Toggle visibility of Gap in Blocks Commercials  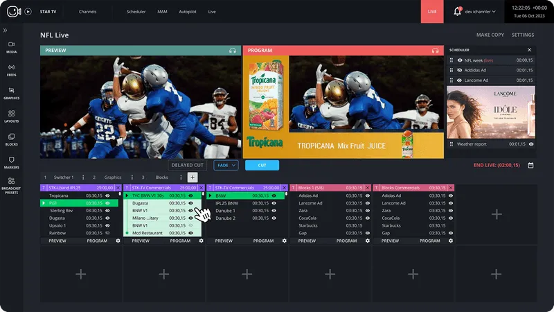[x=451, y=233]
